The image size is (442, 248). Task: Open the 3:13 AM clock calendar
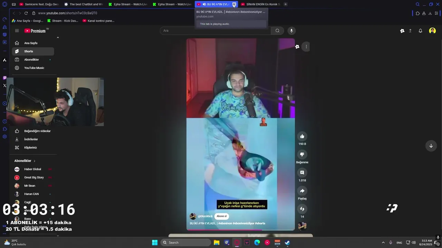coord(426,242)
